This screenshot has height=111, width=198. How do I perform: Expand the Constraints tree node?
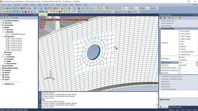(3, 57)
